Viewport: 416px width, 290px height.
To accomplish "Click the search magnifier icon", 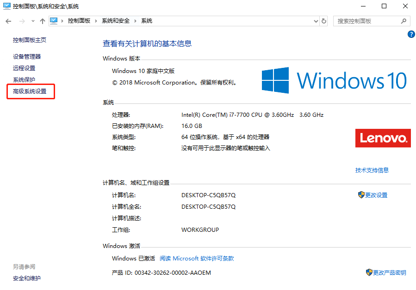I will (404, 21).
